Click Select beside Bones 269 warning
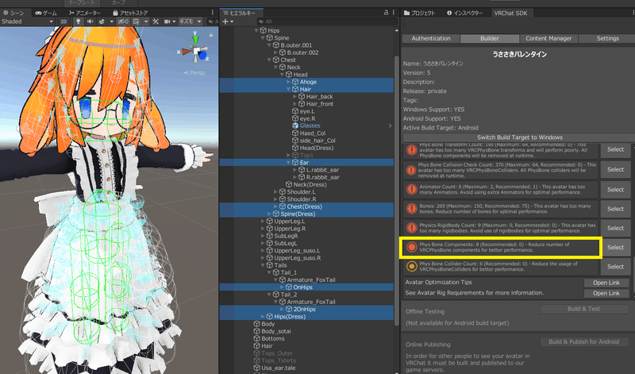Viewport: 635px width, 374px height. [616, 209]
